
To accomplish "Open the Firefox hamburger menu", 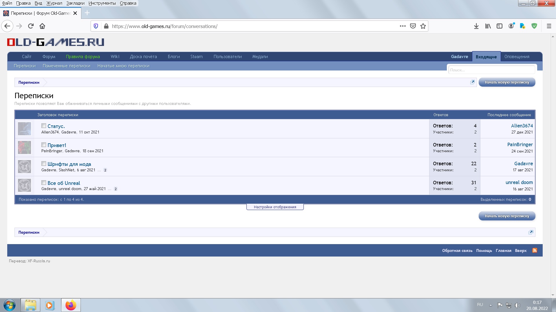I will point(549,26).
